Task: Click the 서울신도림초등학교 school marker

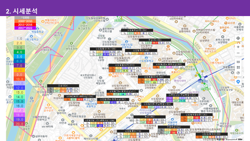Action: click(127, 42)
